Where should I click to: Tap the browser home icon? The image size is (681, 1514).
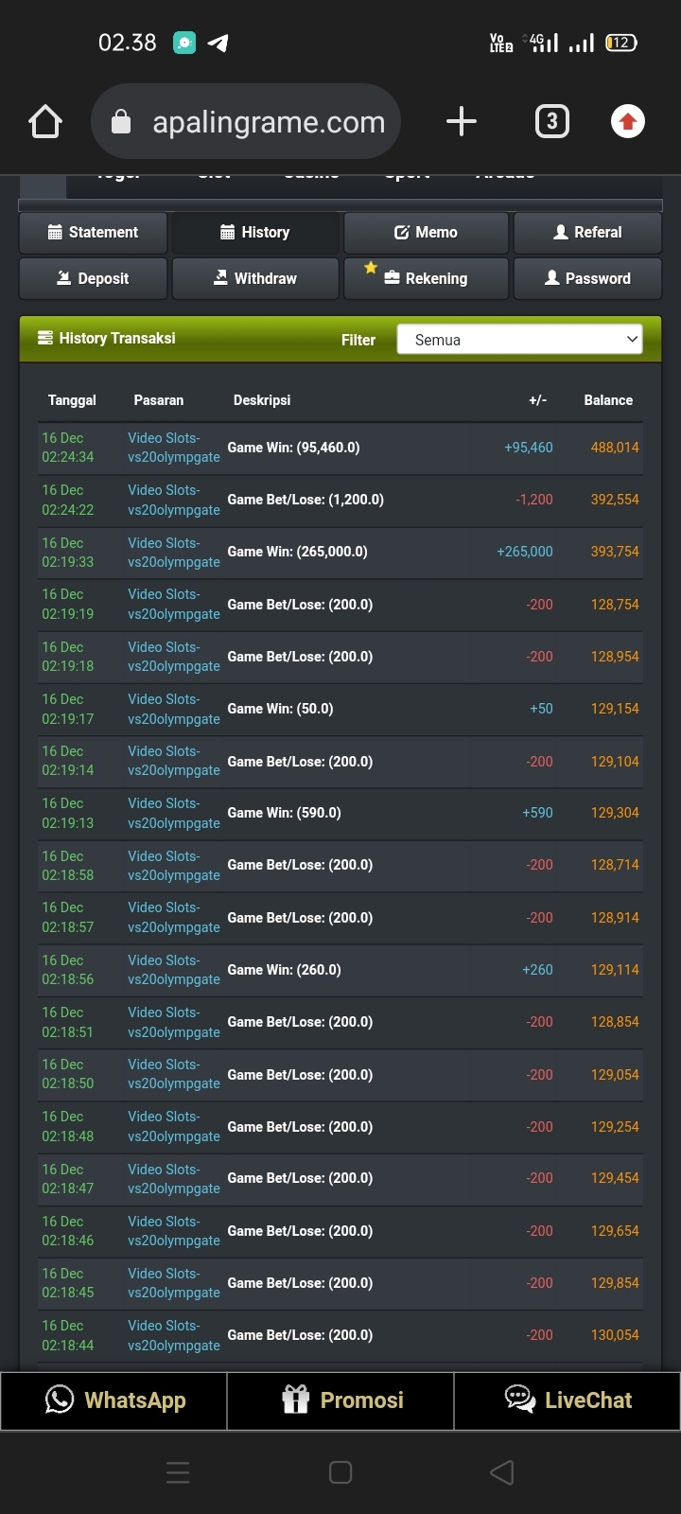click(x=45, y=122)
